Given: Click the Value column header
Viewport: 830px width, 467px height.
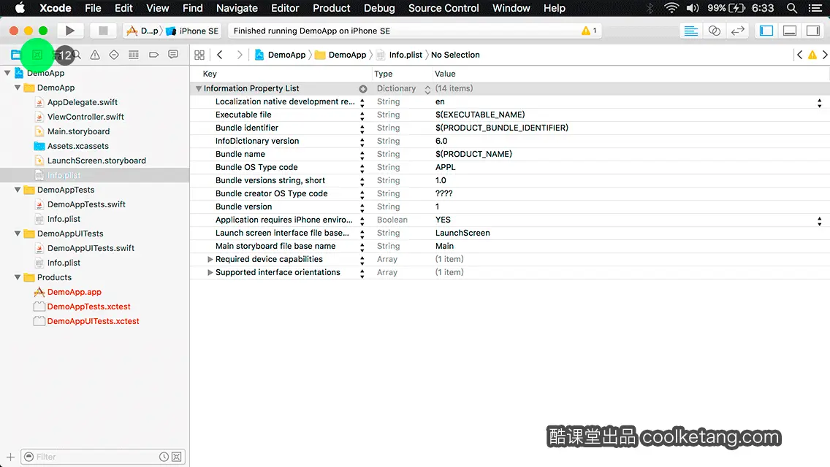Looking at the screenshot, I should point(445,74).
